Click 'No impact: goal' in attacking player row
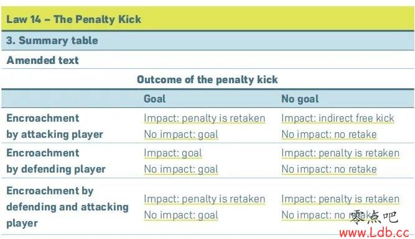The image size is (415, 239). [181, 135]
